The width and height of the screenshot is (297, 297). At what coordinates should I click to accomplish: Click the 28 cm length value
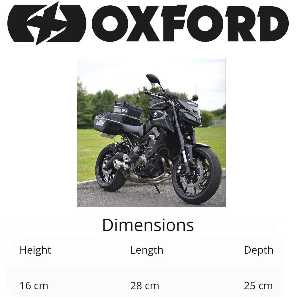pyautogui.click(x=145, y=286)
